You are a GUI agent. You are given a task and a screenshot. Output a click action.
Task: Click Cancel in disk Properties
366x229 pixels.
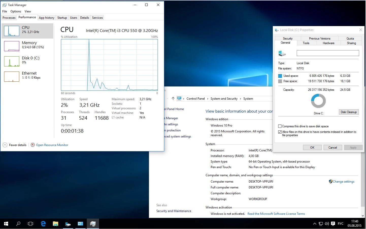(x=333, y=148)
